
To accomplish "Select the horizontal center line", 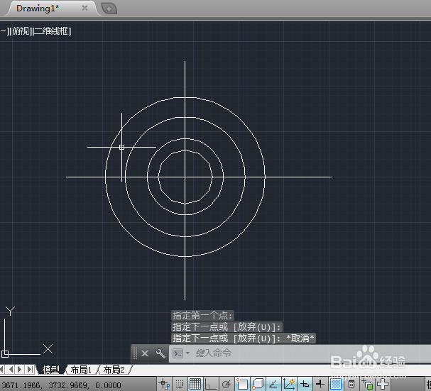I will pyautogui.click(x=300, y=177).
